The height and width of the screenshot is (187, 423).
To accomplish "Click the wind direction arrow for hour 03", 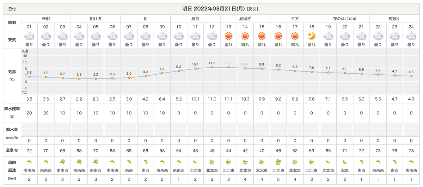I will tap(62, 162).
